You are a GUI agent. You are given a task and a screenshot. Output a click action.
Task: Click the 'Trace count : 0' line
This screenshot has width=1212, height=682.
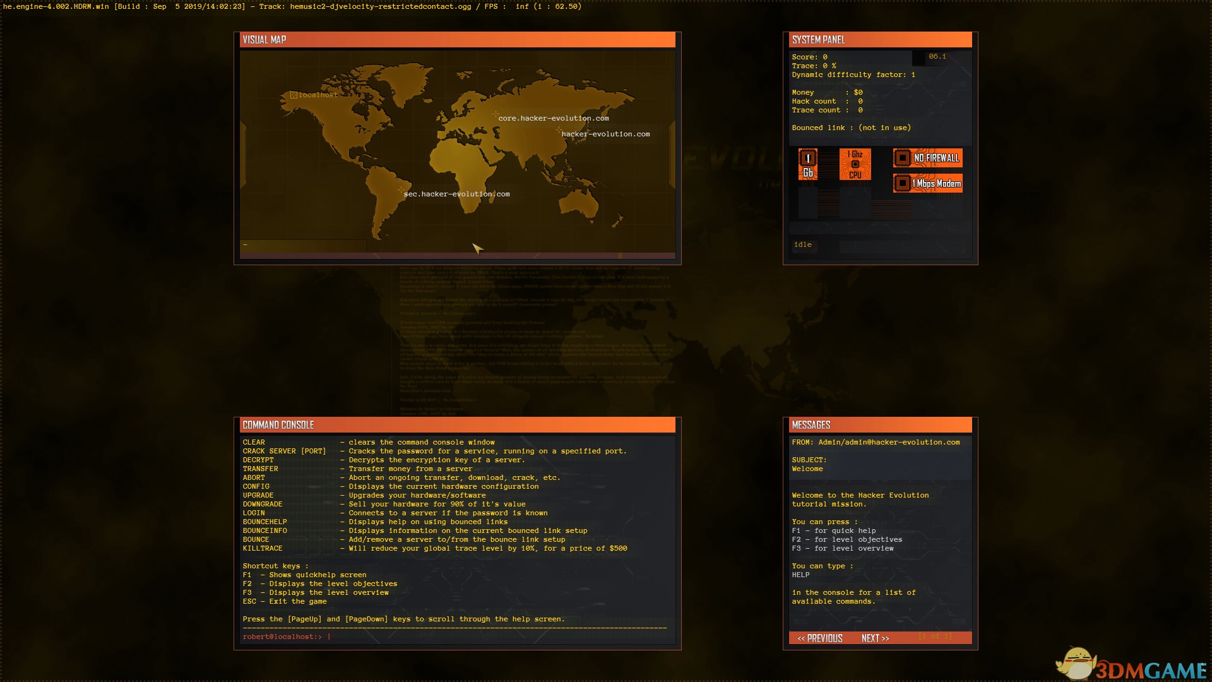pyautogui.click(x=827, y=111)
